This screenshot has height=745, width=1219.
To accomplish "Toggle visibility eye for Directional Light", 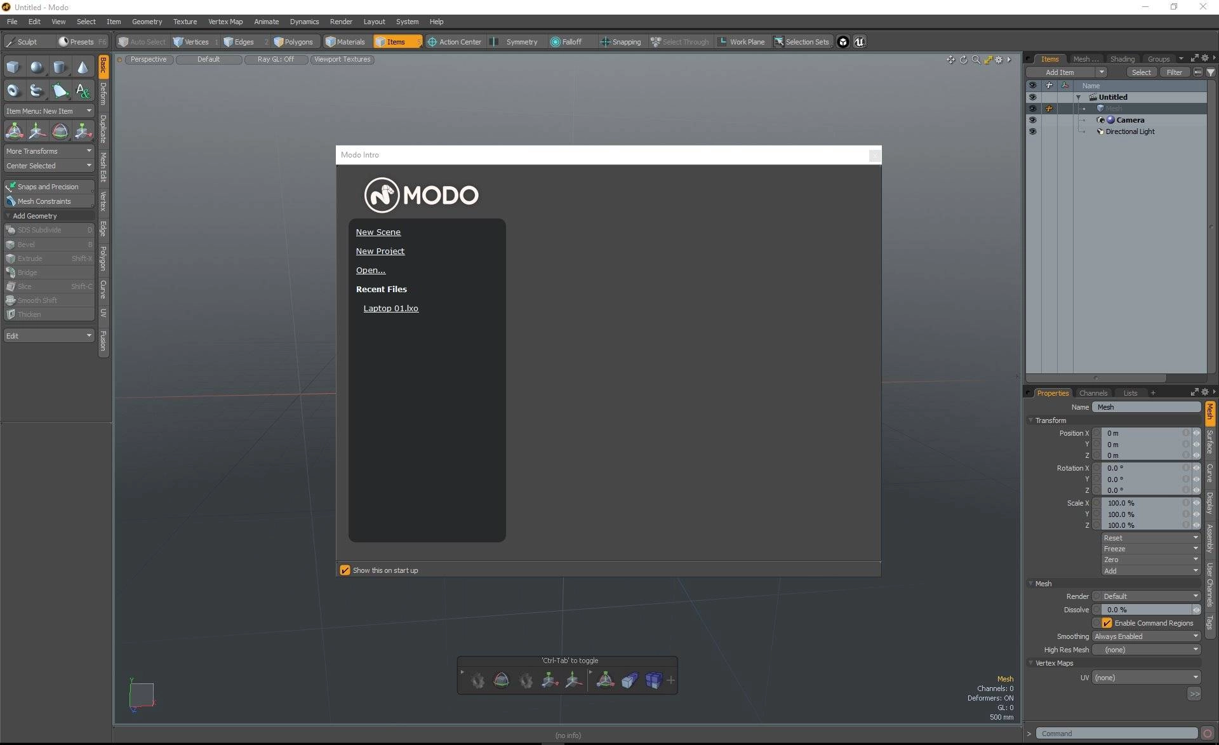I will (1032, 131).
